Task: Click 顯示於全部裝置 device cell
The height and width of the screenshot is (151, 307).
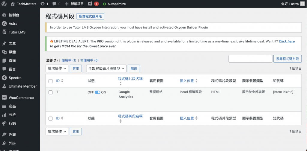Action: coord(254,92)
